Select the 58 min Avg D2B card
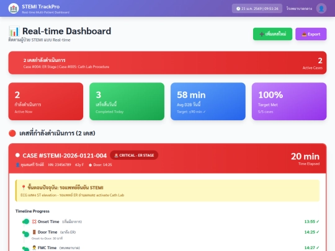Image resolution: width=335 pixels, height=251 pixels. (x=208, y=102)
